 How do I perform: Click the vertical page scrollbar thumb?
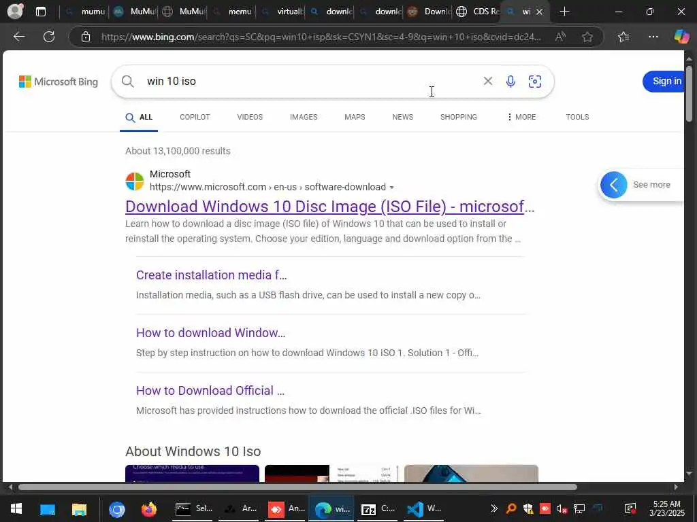pyautogui.click(x=689, y=93)
